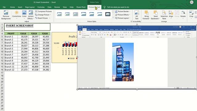Click the Tell me what you want to do box
The height and width of the screenshot is (111, 197).
tap(118, 7)
